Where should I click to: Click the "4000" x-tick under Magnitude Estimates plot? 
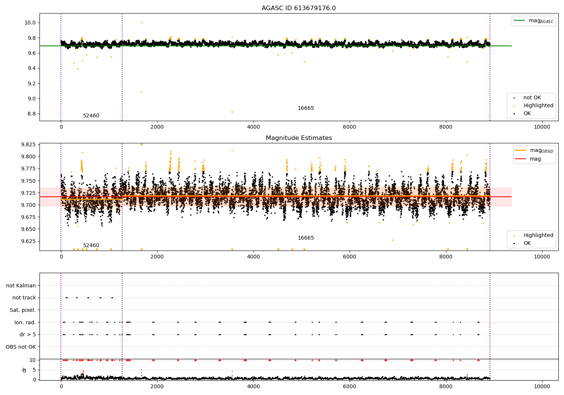pyautogui.click(x=253, y=257)
